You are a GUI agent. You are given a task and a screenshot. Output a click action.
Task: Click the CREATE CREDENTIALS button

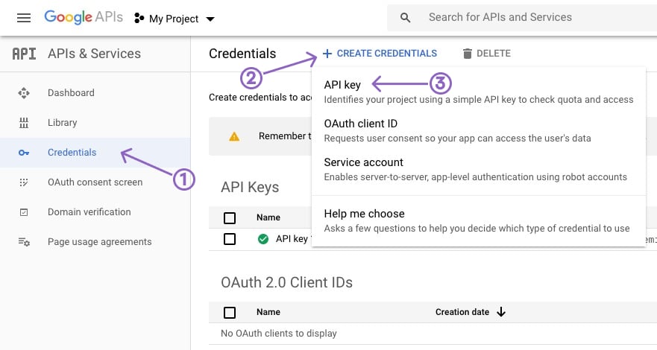click(x=380, y=54)
